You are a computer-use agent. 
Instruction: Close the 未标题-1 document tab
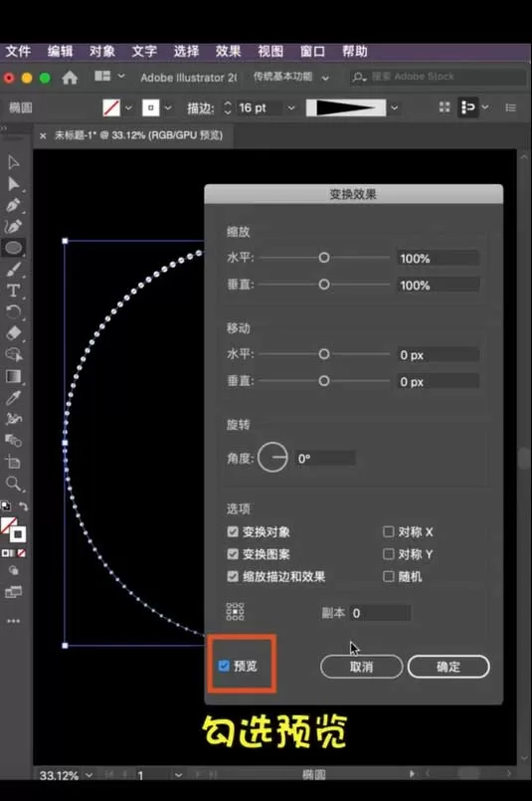(43, 135)
